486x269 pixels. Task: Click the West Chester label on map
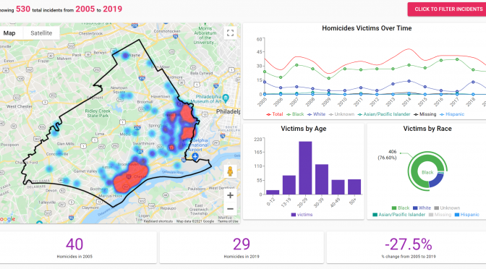(x=20, y=106)
